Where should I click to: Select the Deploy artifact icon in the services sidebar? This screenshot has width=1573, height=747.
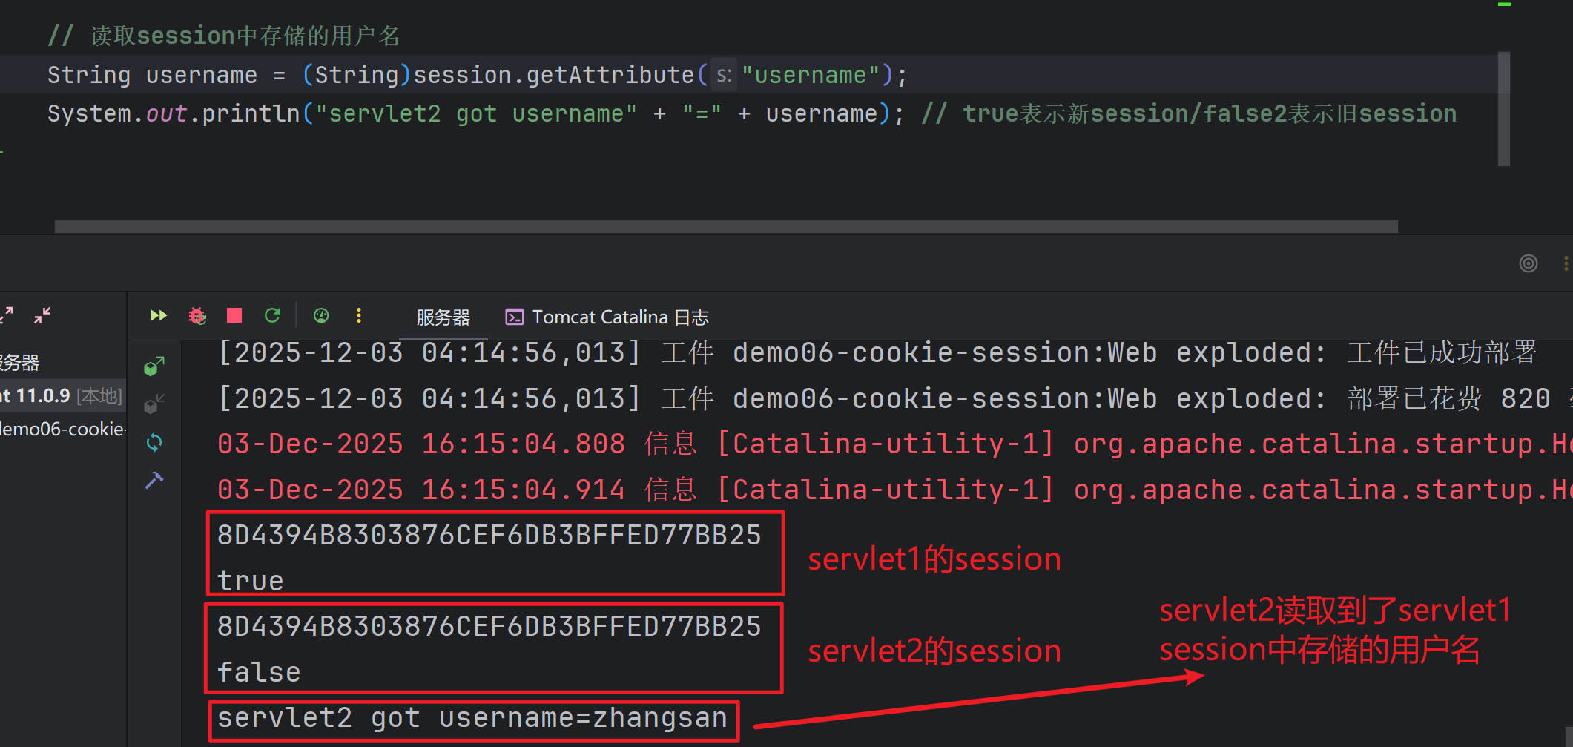click(154, 366)
